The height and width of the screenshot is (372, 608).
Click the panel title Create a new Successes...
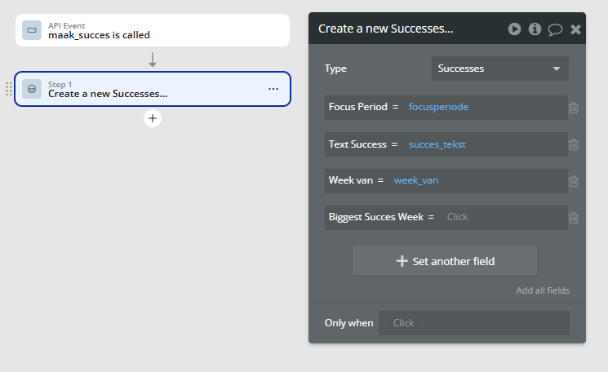[x=385, y=29]
